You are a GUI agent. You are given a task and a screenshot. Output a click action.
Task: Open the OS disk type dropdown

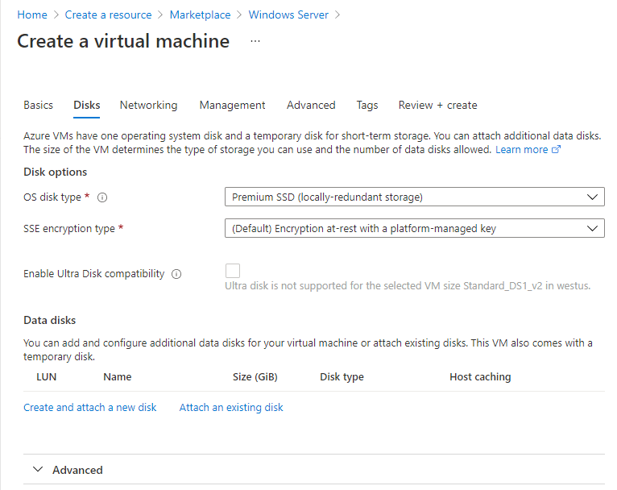click(x=414, y=197)
